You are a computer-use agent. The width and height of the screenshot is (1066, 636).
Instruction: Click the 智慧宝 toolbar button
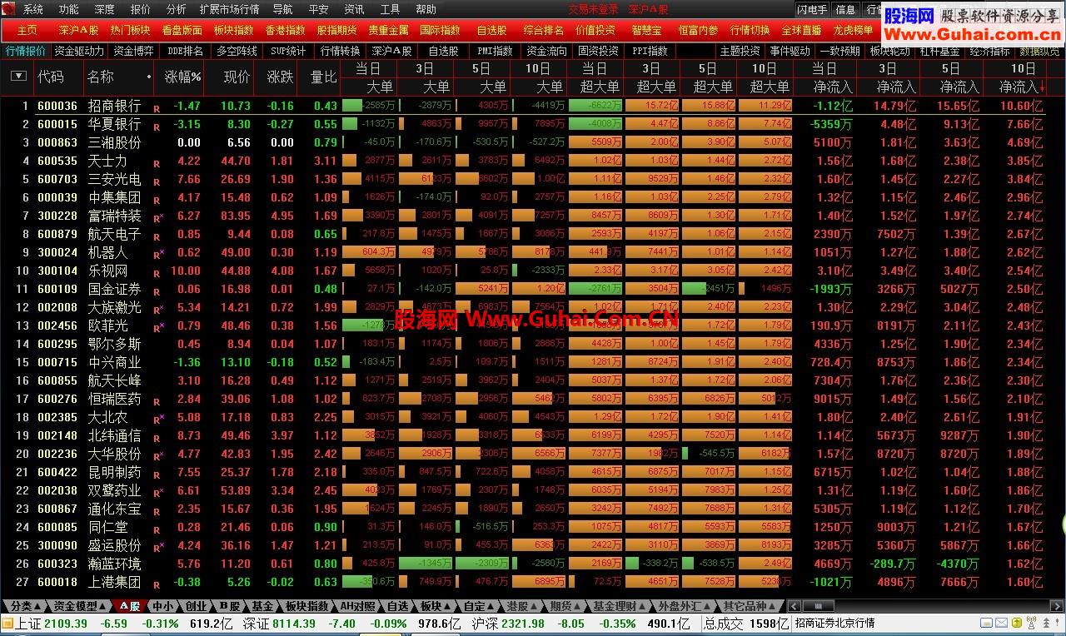(646, 31)
